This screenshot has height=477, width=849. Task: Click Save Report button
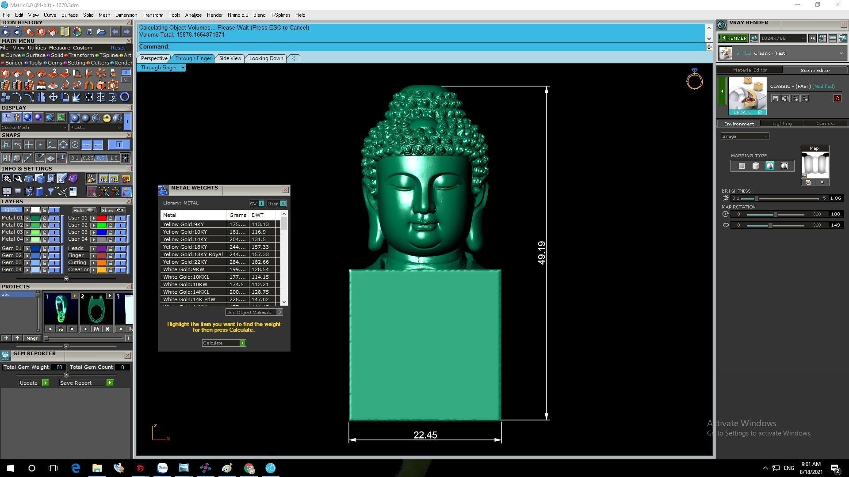click(x=86, y=383)
